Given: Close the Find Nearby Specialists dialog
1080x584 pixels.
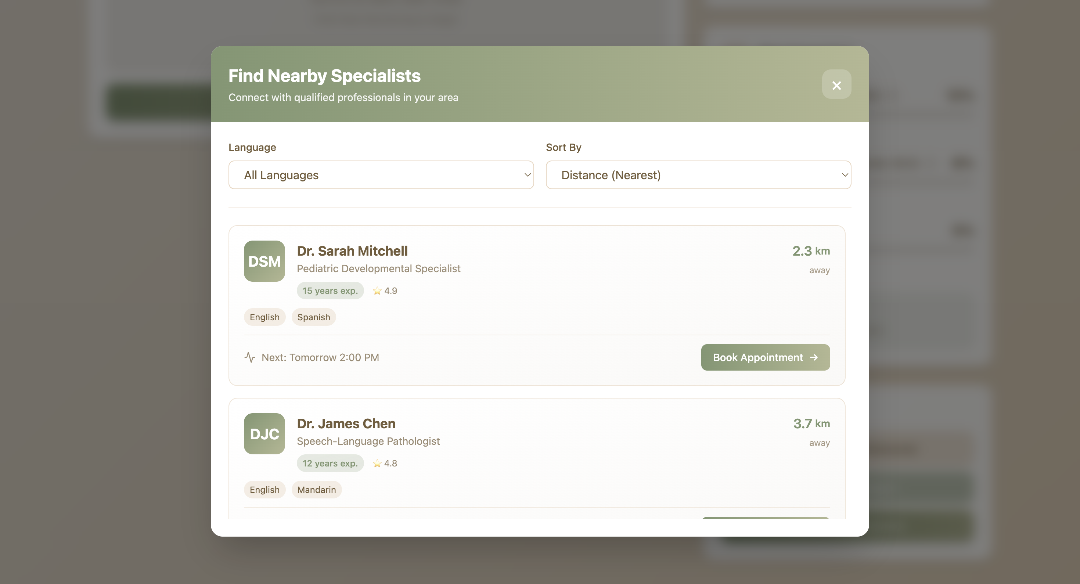Looking at the screenshot, I should [x=836, y=85].
